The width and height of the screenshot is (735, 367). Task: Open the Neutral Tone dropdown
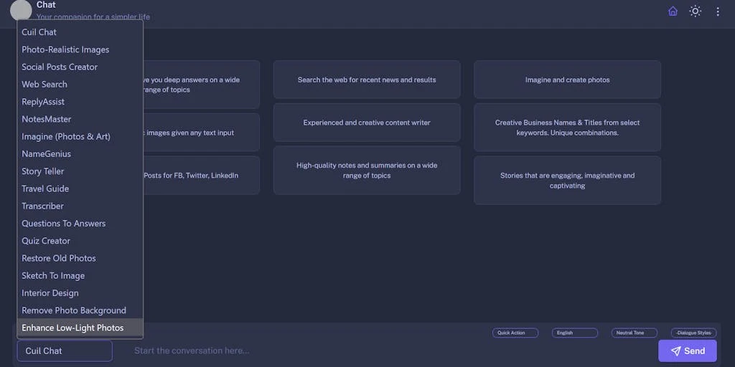(x=635, y=333)
